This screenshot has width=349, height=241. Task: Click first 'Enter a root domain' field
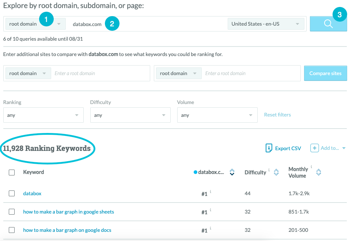pos(100,73)
